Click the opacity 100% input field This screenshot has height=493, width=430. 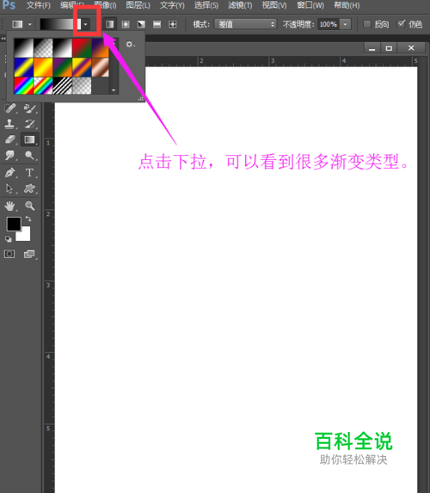[329, 24]
